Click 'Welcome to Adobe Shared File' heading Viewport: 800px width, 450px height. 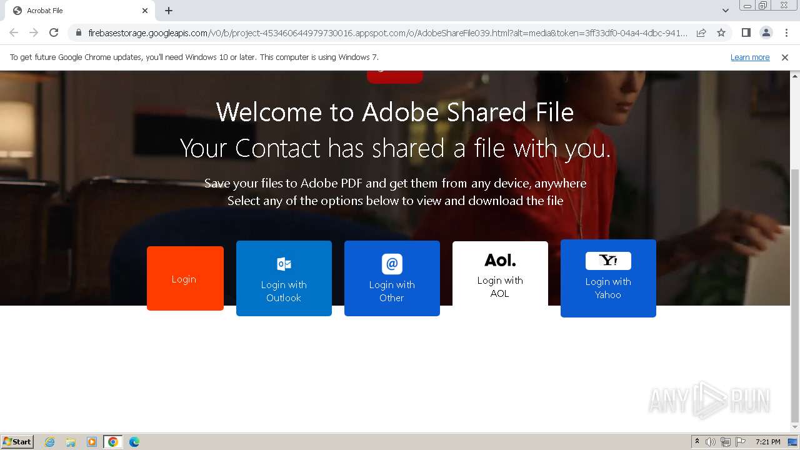(x=395, y=112)
